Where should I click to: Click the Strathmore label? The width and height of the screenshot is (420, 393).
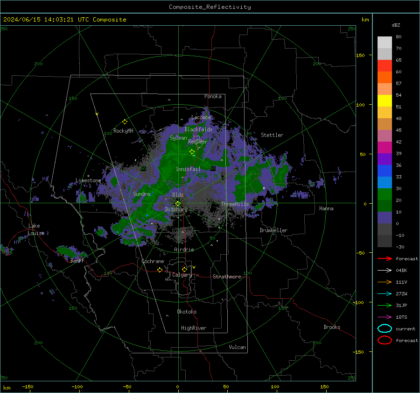coord(227,277)
